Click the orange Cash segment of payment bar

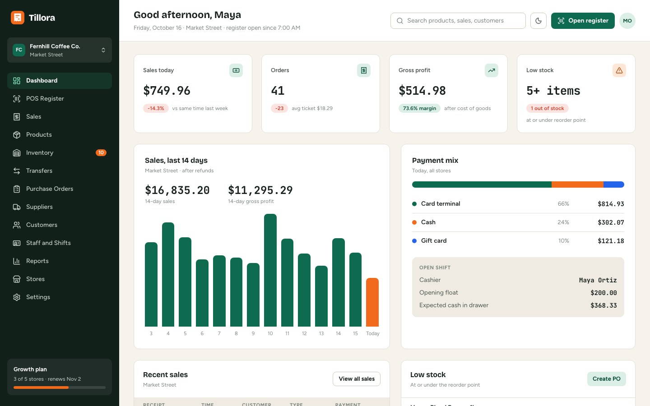coord(577,185)
